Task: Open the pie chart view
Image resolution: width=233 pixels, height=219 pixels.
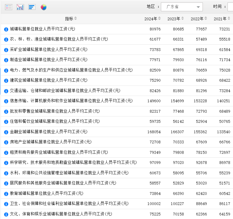Action: (44, 7)
